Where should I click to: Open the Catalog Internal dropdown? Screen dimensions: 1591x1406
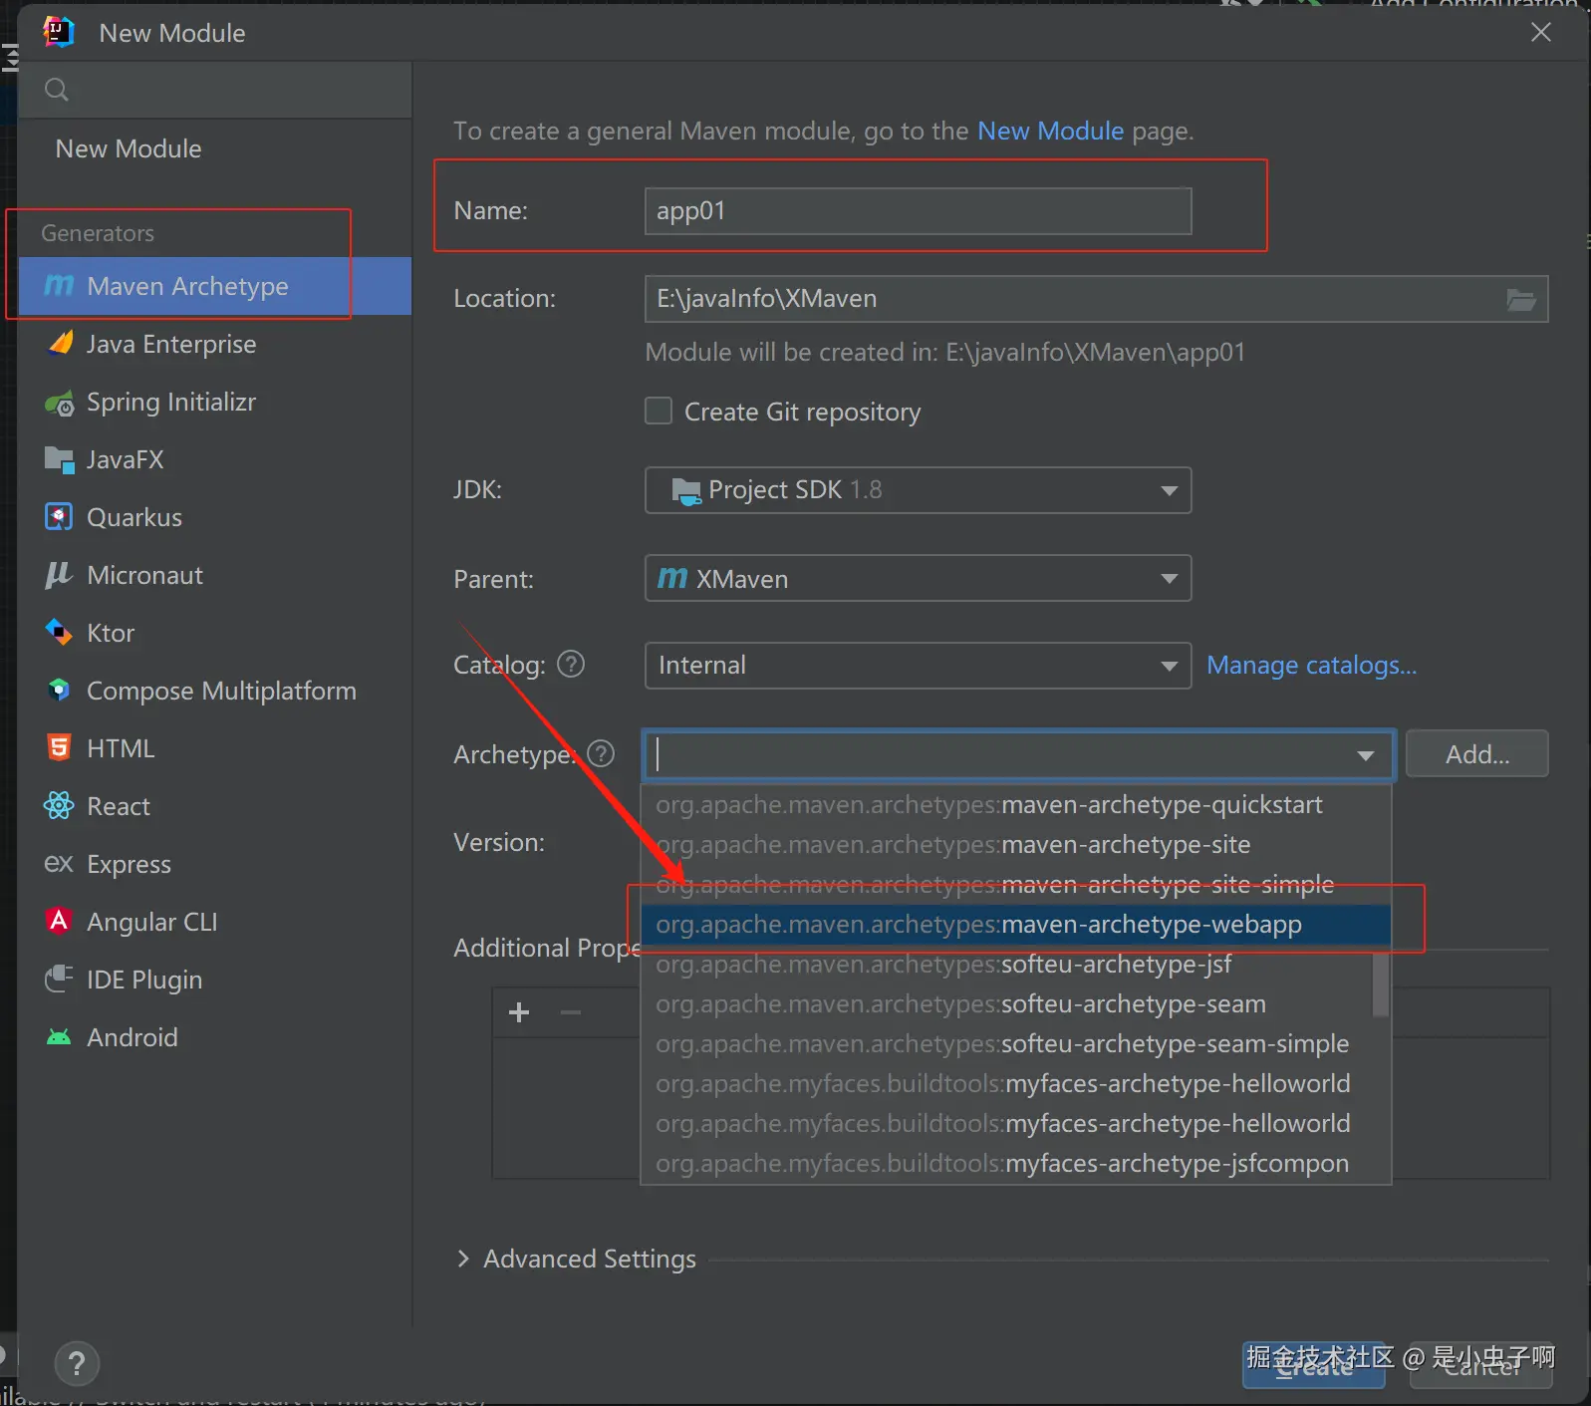tap(918, 666)
